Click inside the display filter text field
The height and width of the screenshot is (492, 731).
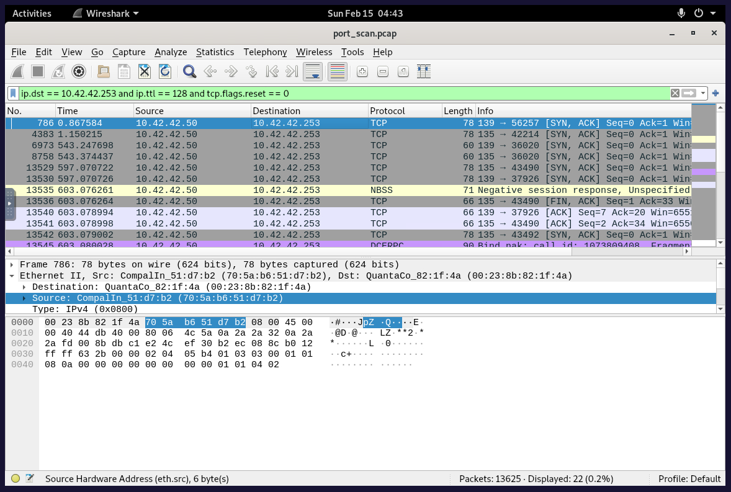tap(341, 93)
